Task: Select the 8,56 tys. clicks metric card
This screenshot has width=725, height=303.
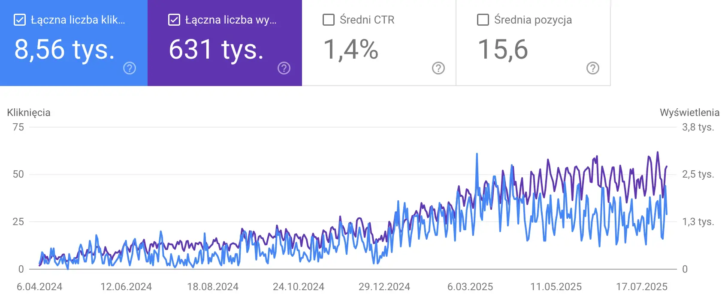Action: (74, 43)
